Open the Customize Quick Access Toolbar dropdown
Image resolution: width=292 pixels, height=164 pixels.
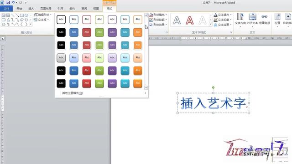tap(26, 3)
